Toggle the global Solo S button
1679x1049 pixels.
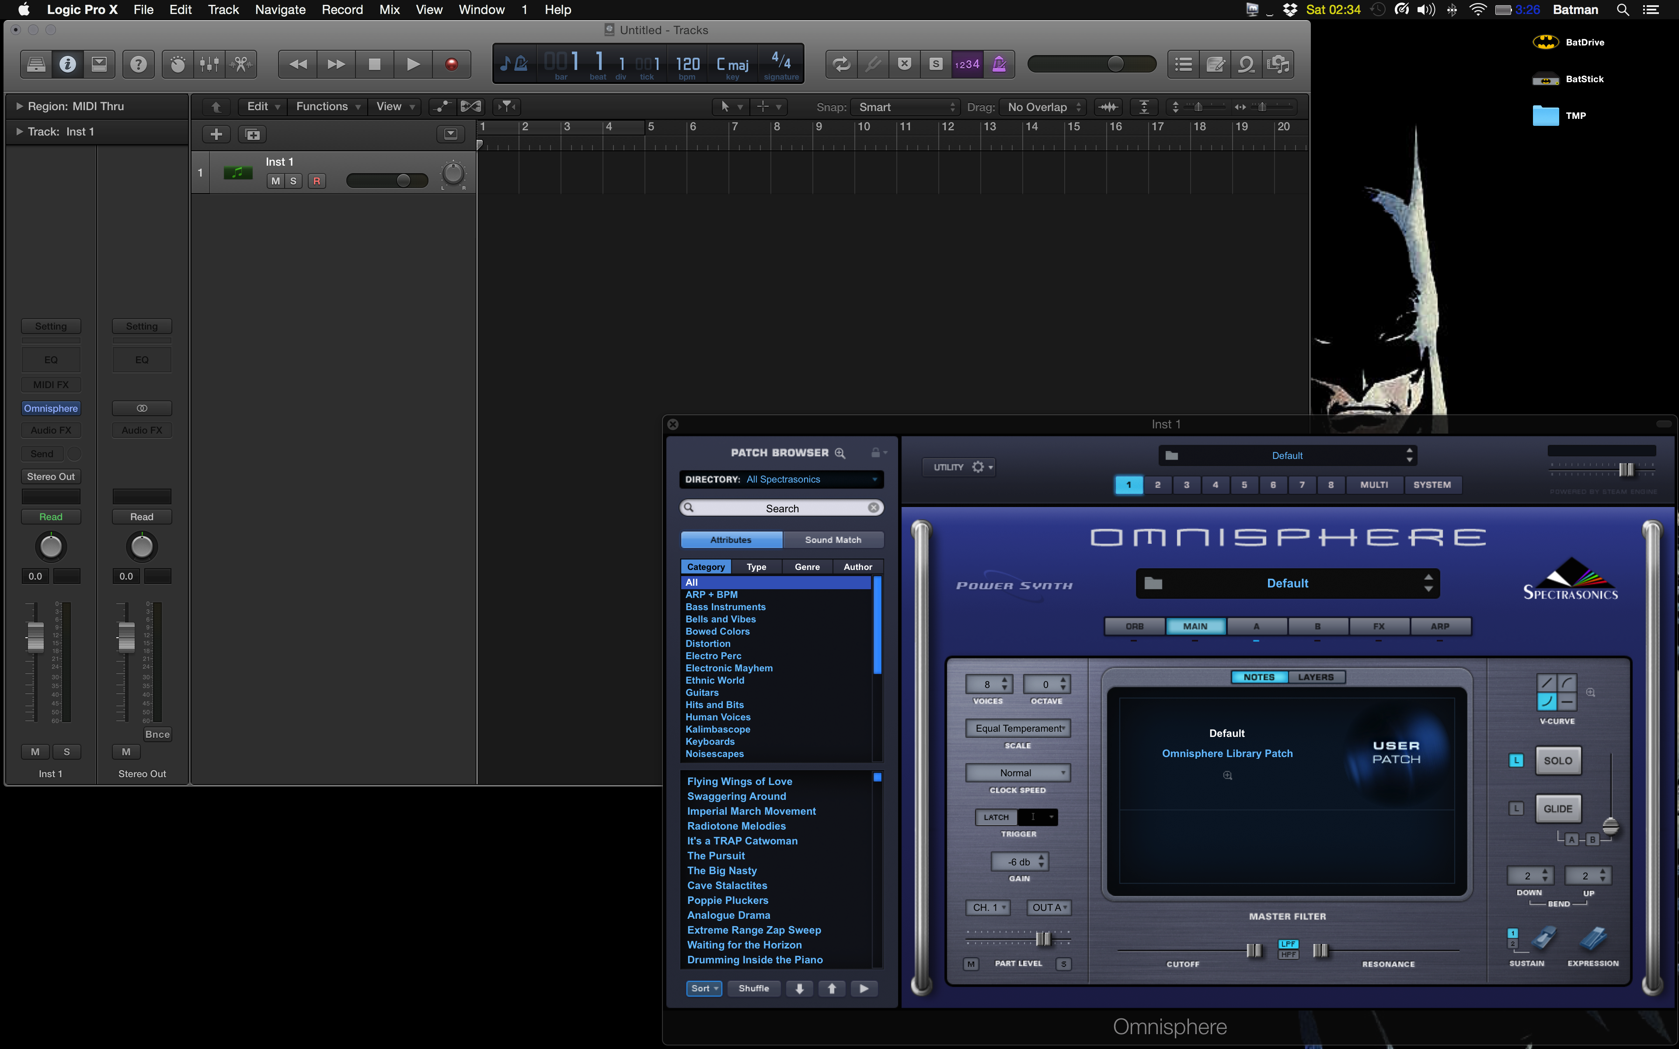tap(936, 65)
